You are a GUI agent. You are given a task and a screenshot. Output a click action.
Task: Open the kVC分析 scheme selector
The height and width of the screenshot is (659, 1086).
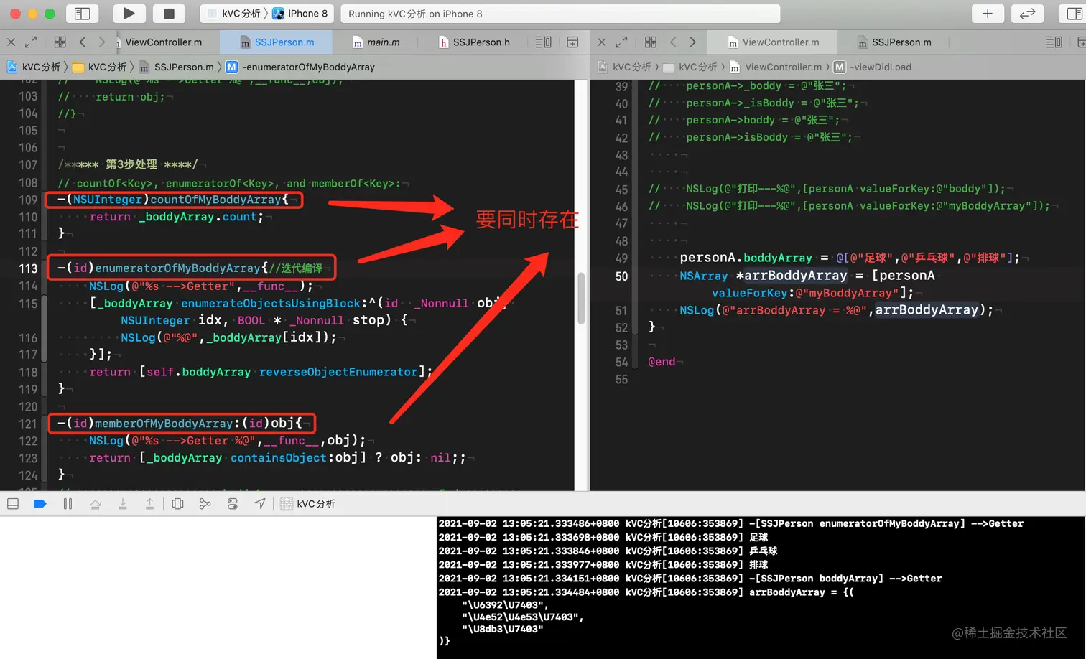click(235, 14)
